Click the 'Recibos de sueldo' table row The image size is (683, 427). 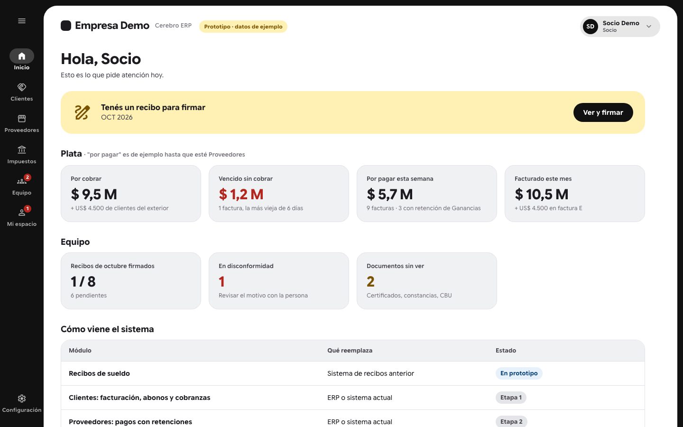353,373
